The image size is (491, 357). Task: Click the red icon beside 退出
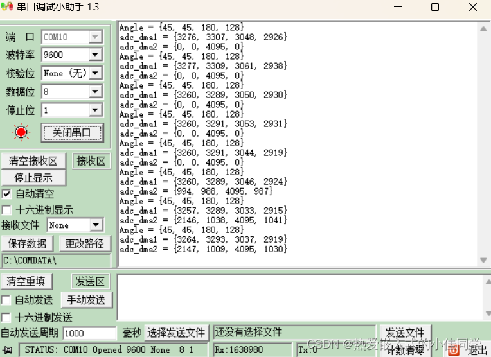point(454,350)
